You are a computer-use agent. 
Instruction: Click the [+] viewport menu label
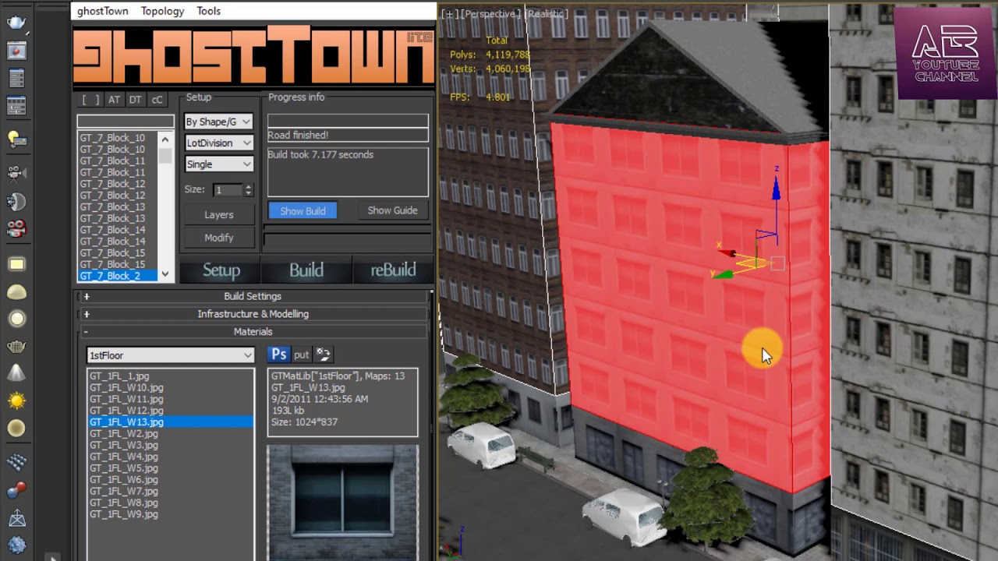tap(450, 14)
